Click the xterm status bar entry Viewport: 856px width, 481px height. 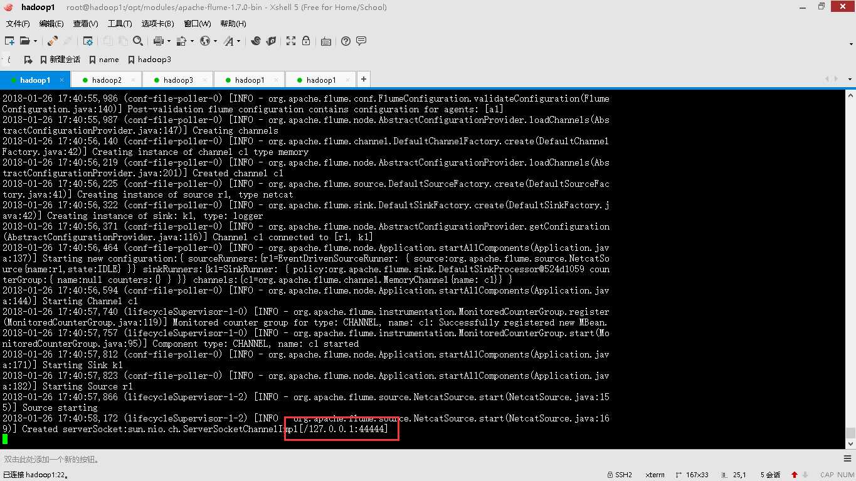[x=655, y=475]
